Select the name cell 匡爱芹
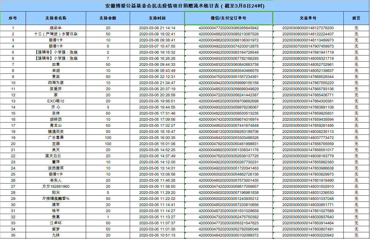The image size is (370, 239). coord(56,89)
